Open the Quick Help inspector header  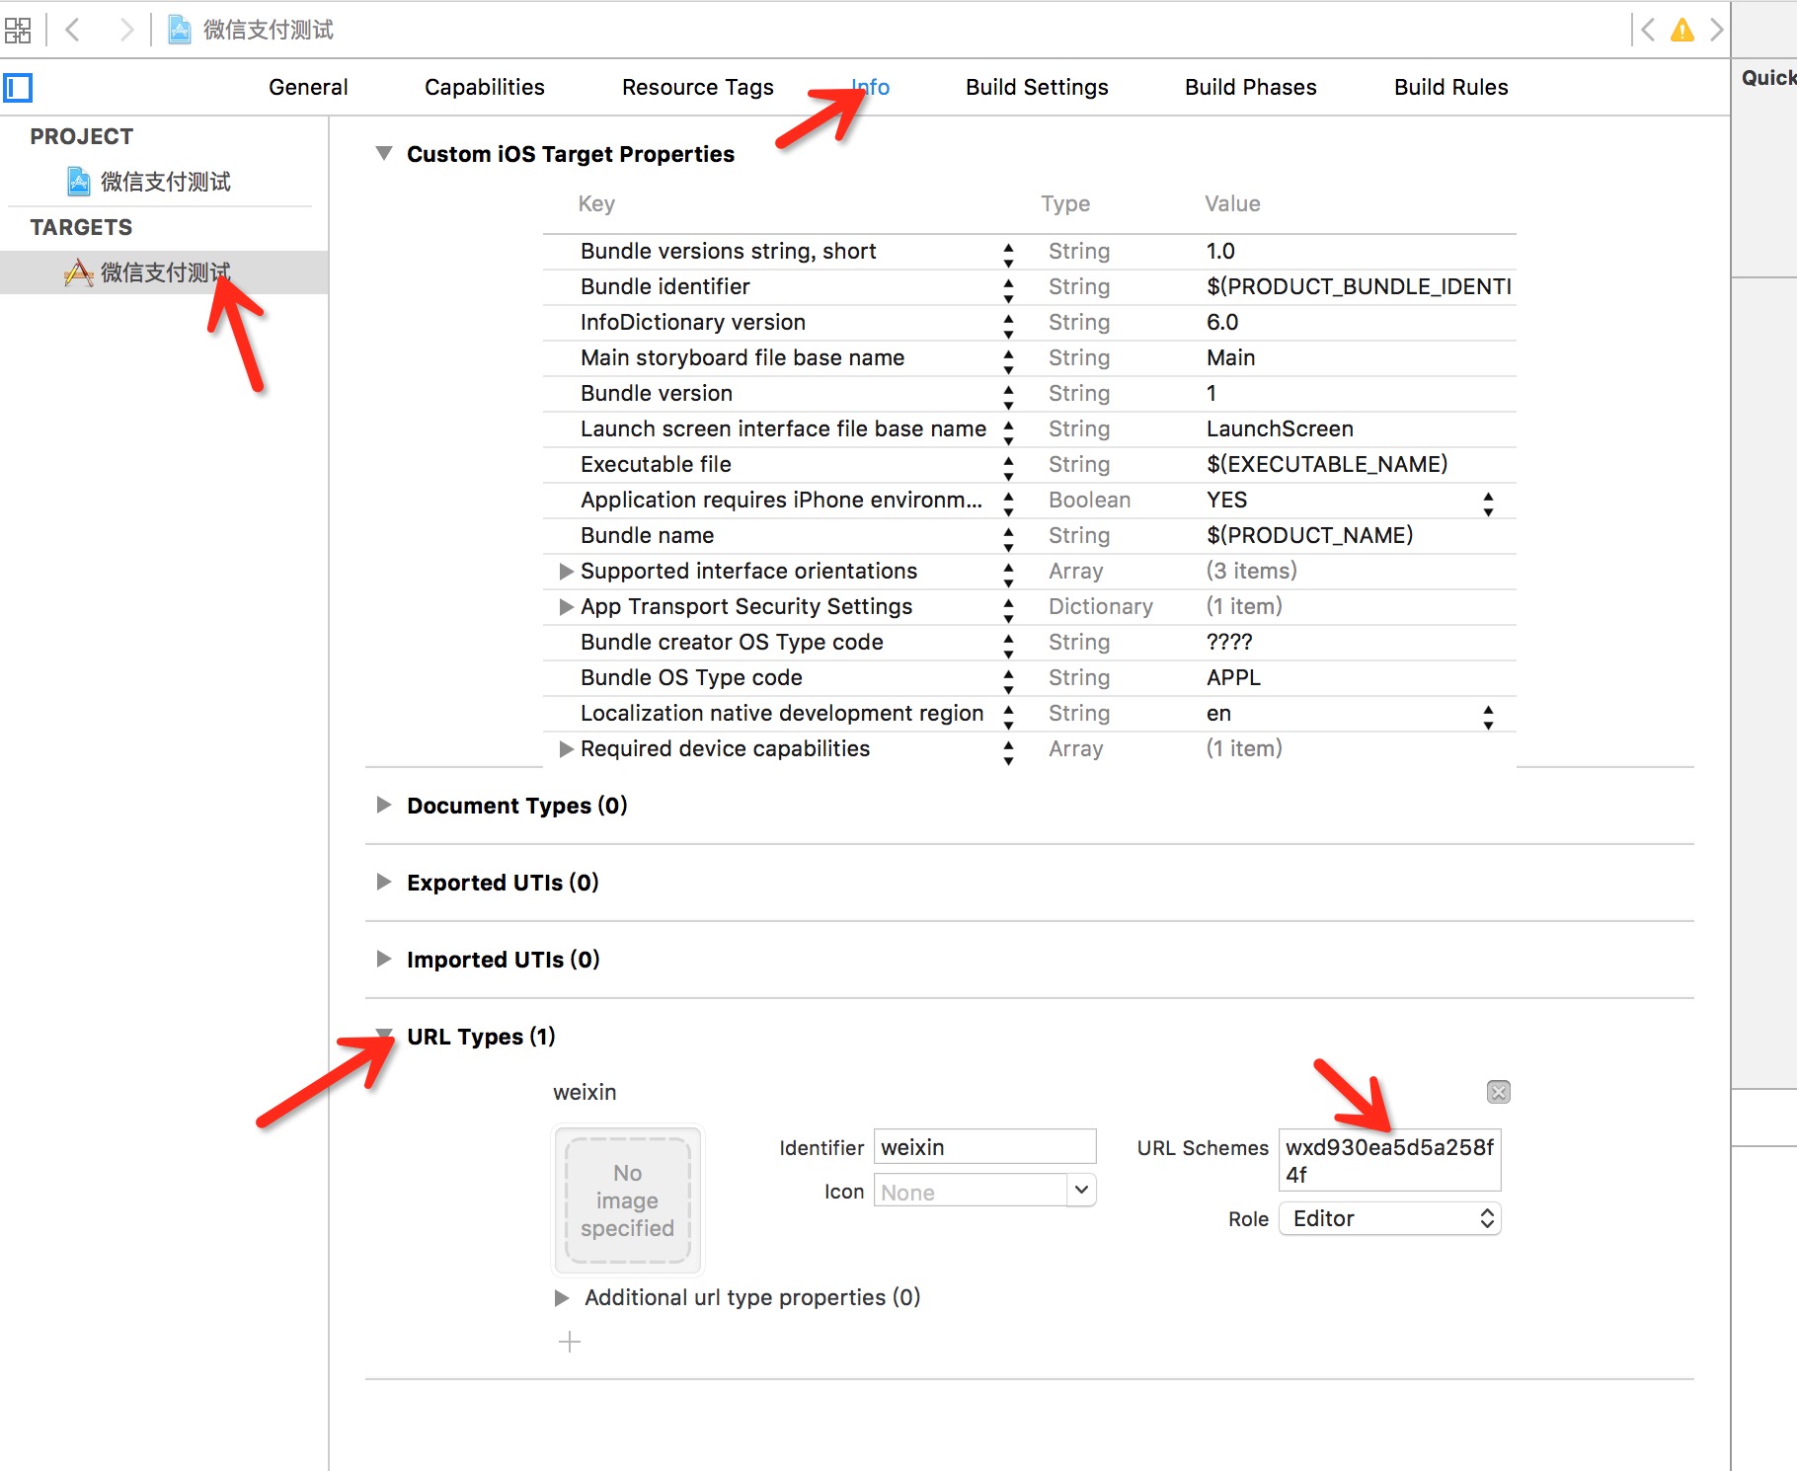click(x=1768, y=78)
